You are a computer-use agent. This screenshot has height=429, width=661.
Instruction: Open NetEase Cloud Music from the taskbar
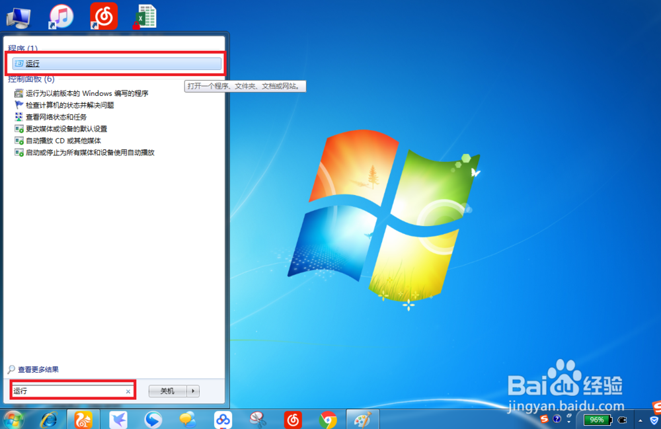[293, 420]
